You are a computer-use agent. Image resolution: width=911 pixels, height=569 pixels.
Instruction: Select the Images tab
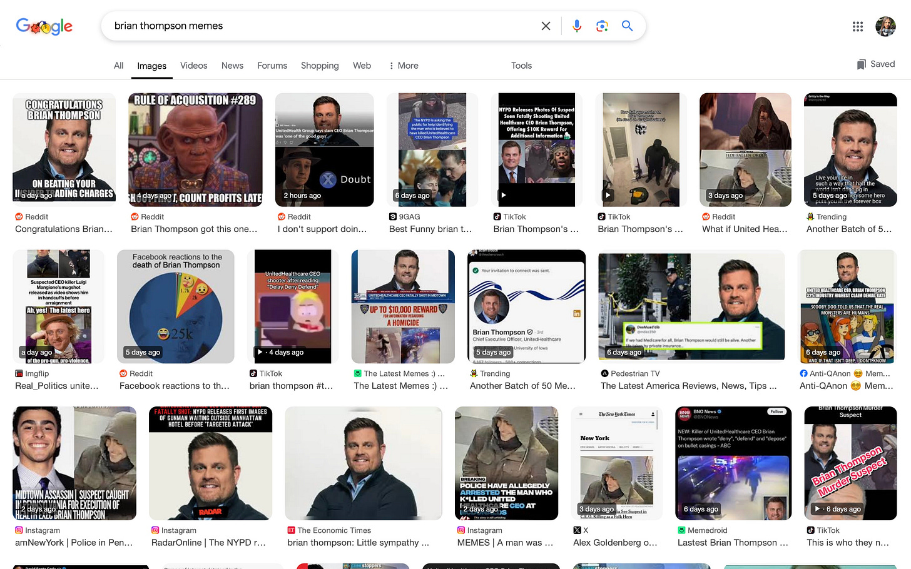click(x=151, y=66)
